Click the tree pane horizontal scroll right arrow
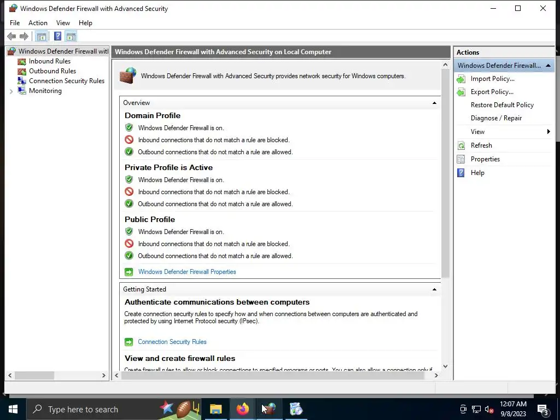Viewport: 560px width, 420px height. point(103,375)
